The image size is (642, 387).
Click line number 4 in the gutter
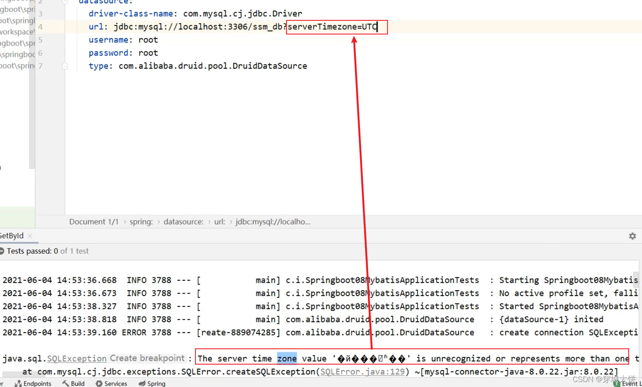tap(40, 27)
